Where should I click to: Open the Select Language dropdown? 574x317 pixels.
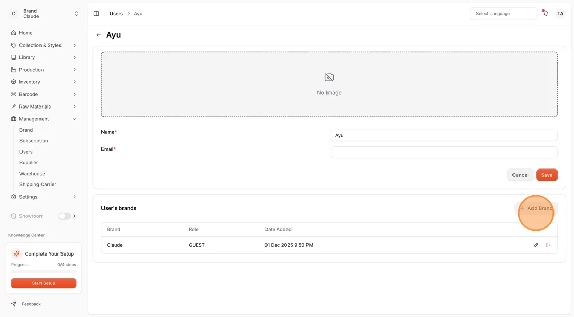coord(503,14)
